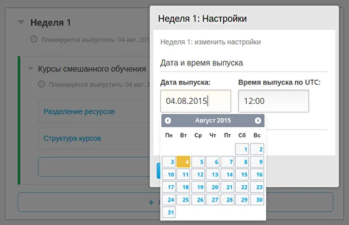Click the Дата выпуска input field
Image resolution: width=349 pixels, height=225 pixels.
pyautogui.click(x=196, y=101)
